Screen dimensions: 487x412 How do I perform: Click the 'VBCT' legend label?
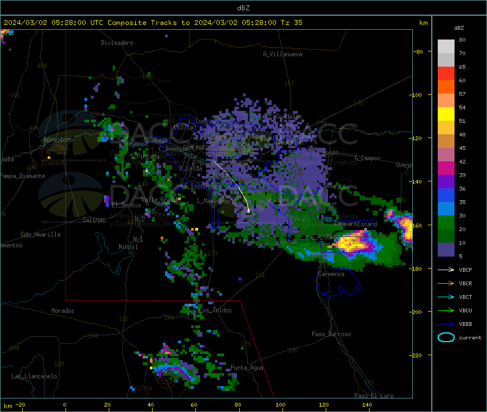(465, 297)
